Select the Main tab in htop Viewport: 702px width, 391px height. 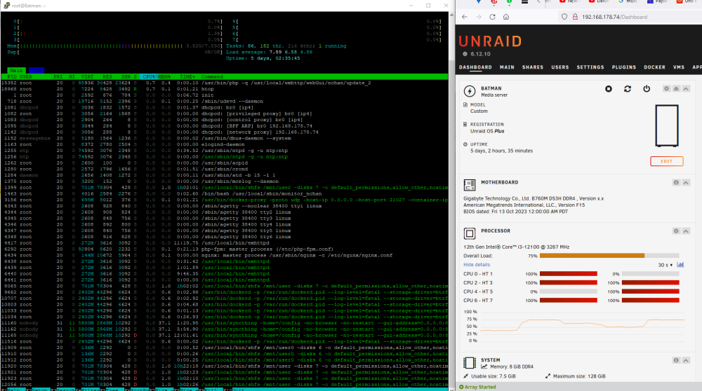(x=17, y=71)
